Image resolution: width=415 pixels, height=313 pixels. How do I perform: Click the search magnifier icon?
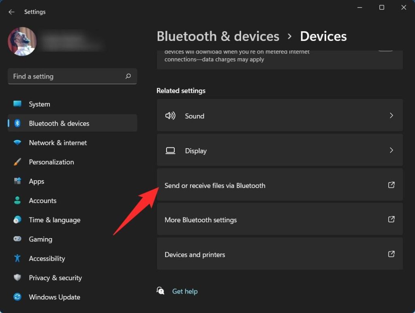[128, 76]
